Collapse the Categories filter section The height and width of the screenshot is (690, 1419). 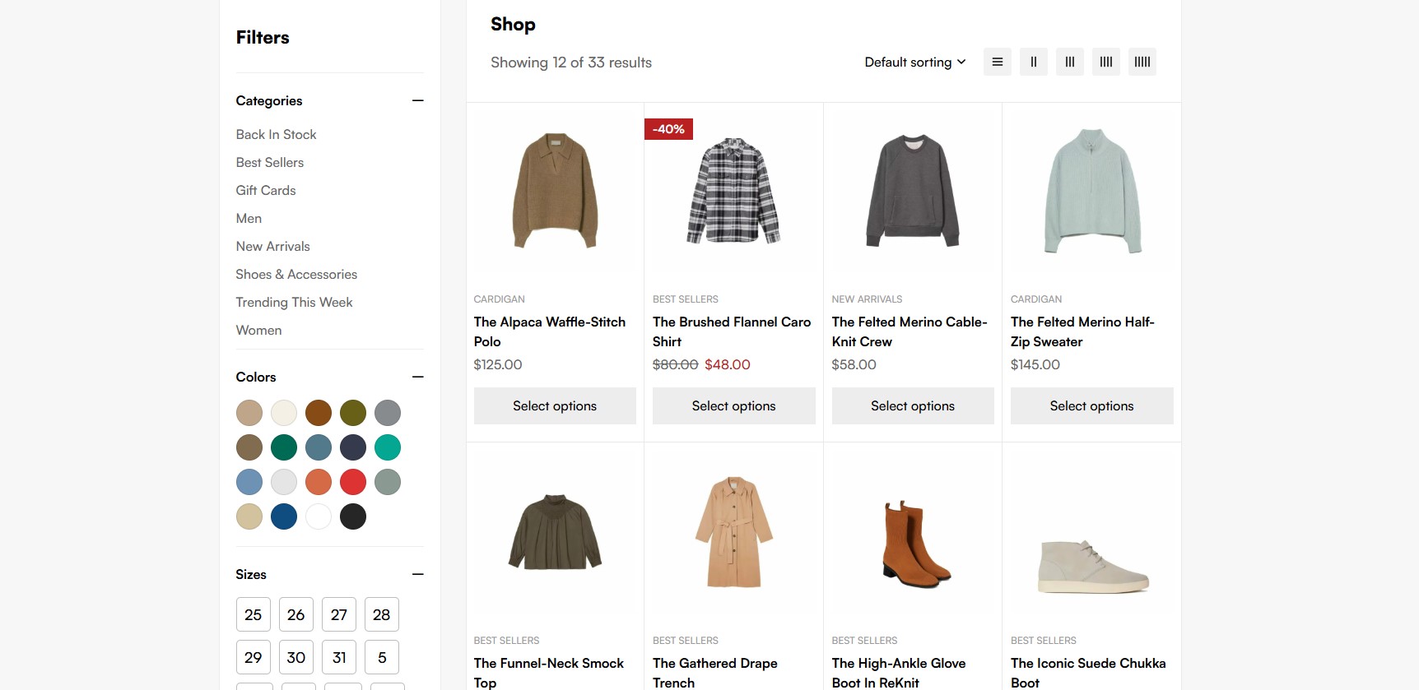click(418, 100)
